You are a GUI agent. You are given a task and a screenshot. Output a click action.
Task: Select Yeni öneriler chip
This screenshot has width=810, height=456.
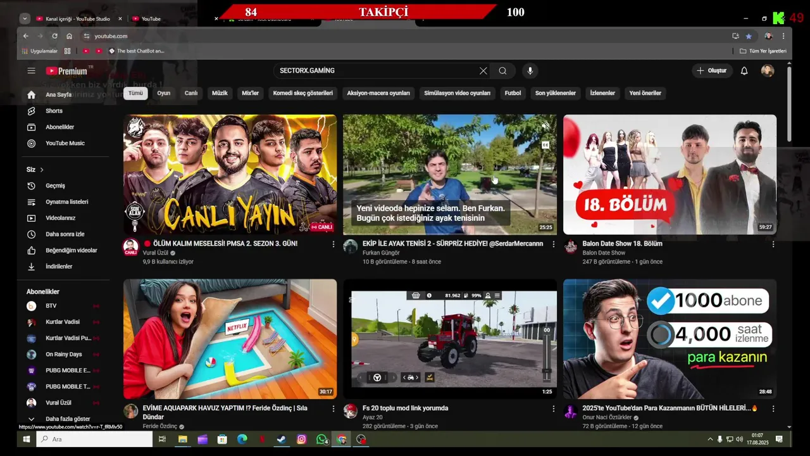tap(645, 93)
